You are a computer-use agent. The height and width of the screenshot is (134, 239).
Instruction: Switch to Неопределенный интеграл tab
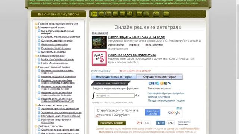pyautogui.click(x=114, y=77)
